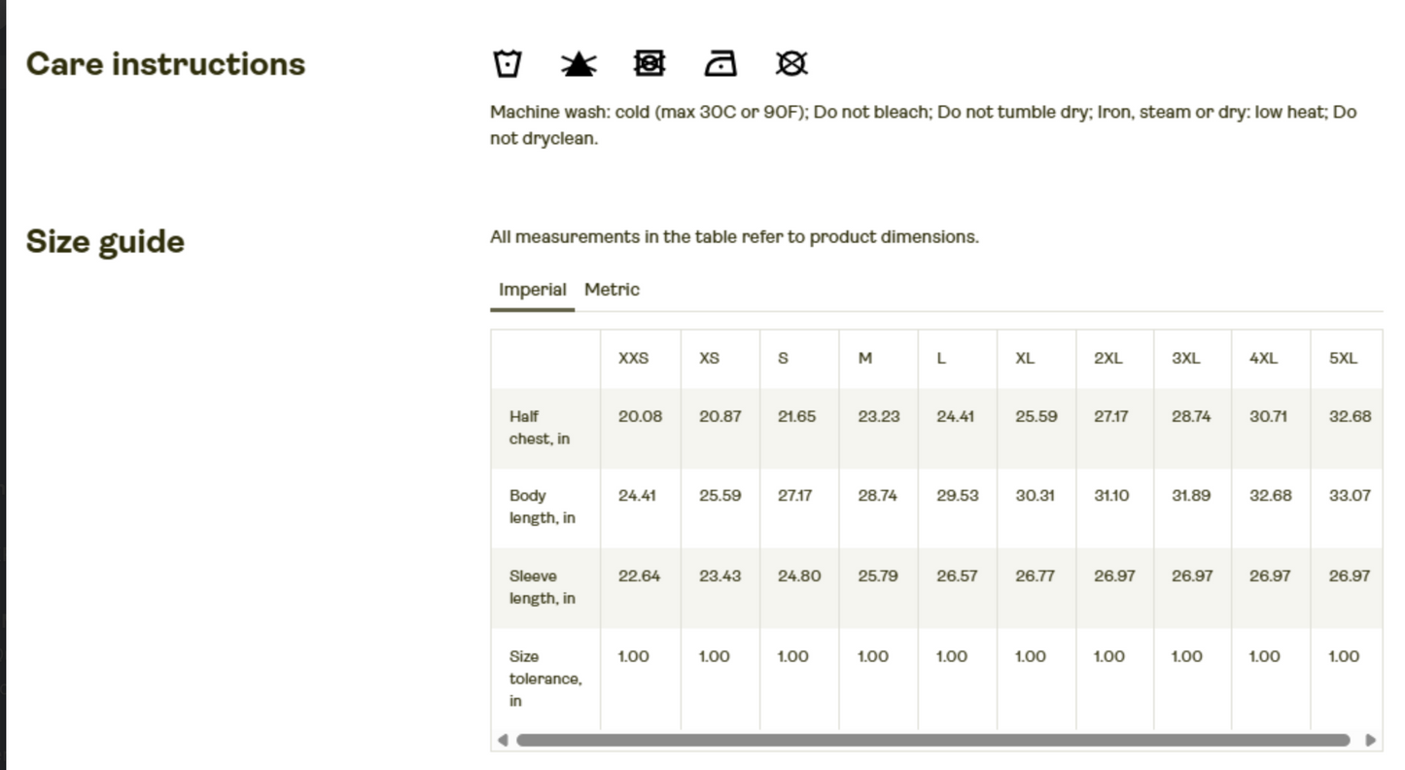The width and height of the screenshot is (1405, 770).
Task: Click the 2XL column header
Action: [x=1108, y=359]
